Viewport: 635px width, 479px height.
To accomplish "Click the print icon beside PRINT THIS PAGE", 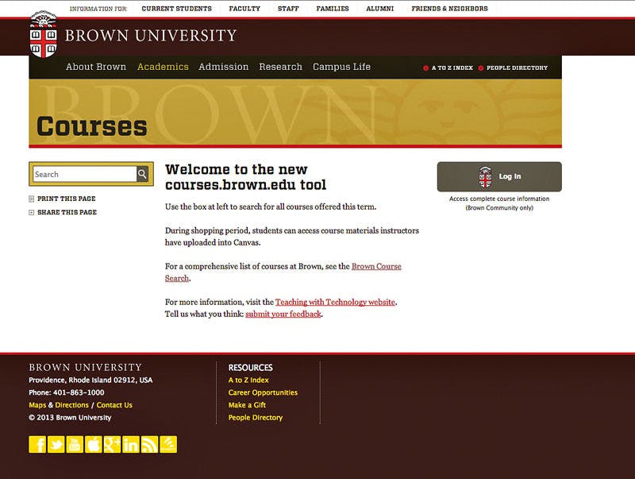I will (x=30, y=199).
